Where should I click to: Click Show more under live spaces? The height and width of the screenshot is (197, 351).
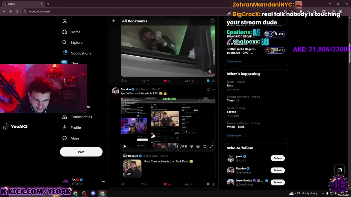pos(234,61)
